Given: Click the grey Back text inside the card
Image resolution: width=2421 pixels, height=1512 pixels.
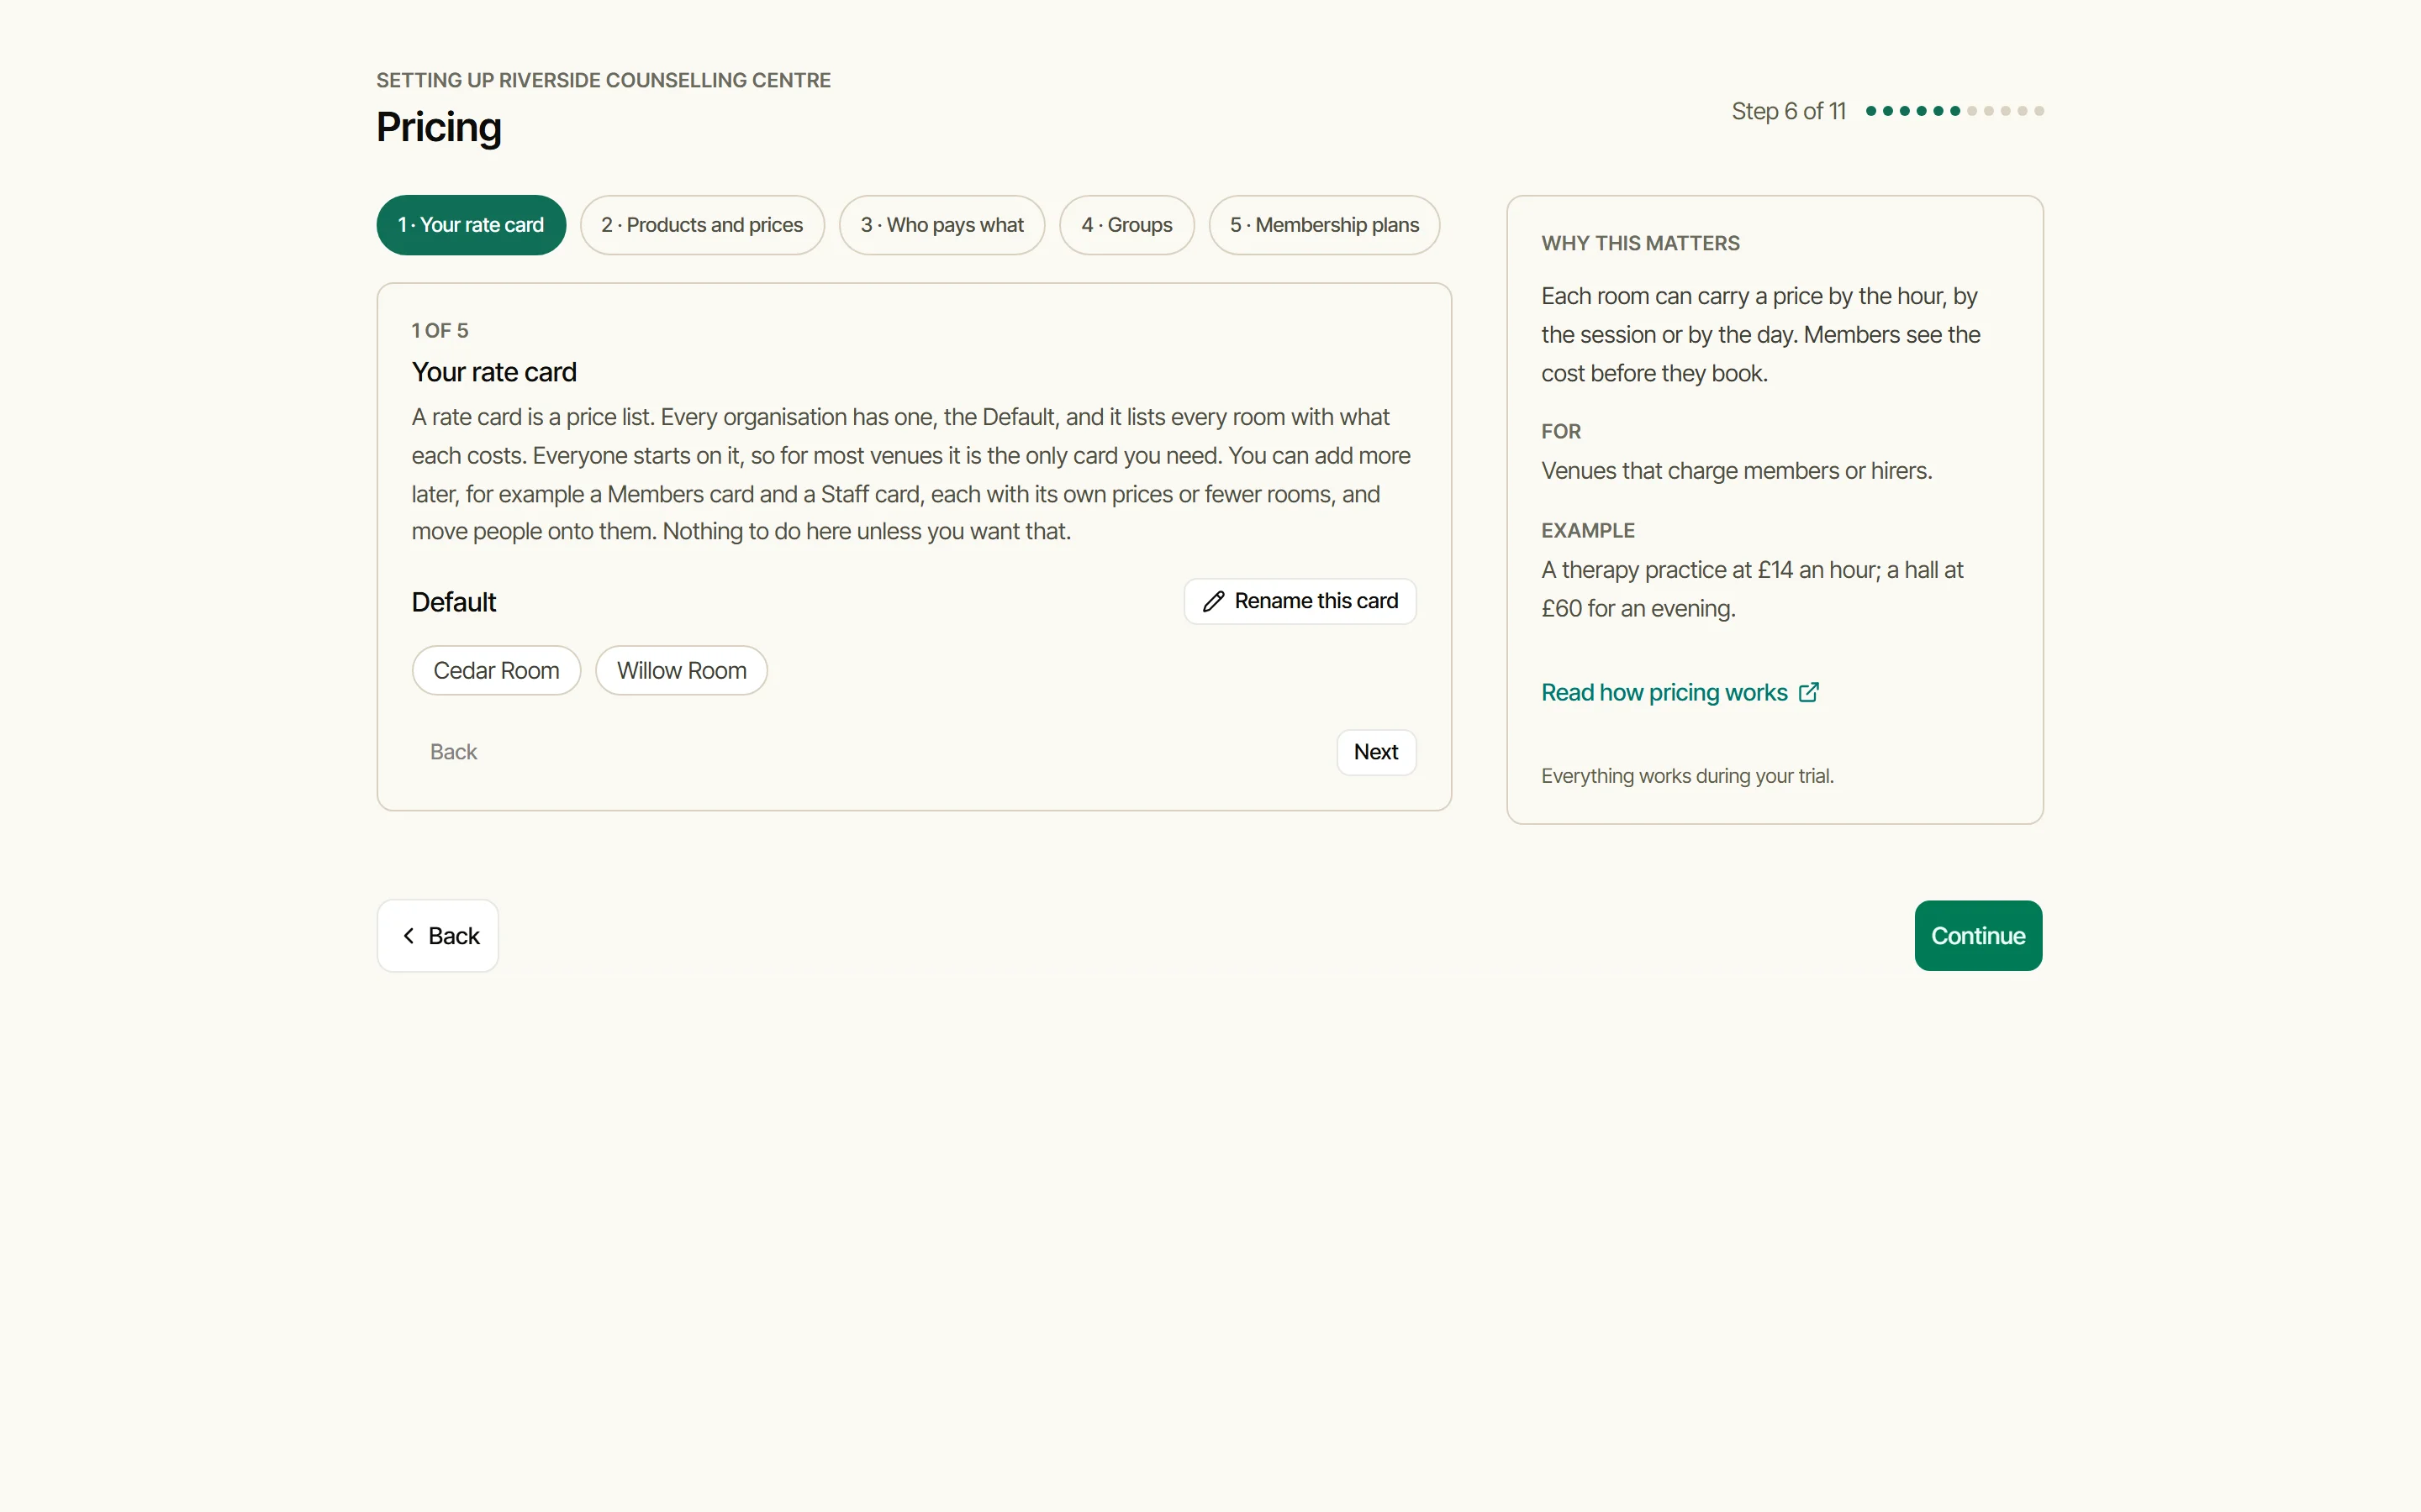Looking at the screenshot, I should pos(453,752).
